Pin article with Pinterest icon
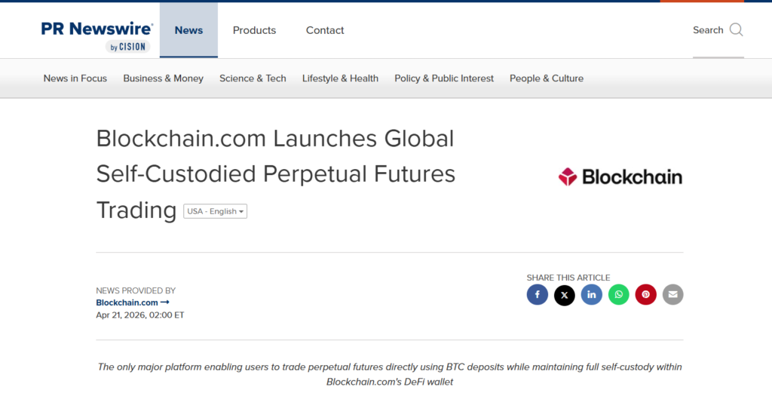Image resolution: width=772 pixels, height=399 pixels. [645, 295]
